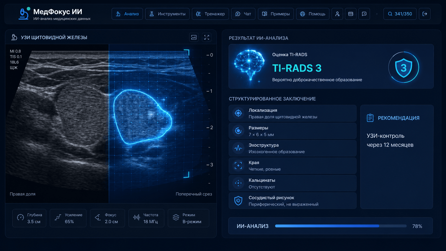Click the Кальцинаты dots icon

(238, 183)
